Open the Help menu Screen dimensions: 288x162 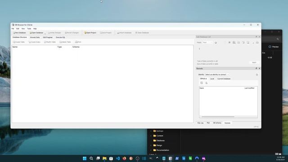tap(35, 29)
